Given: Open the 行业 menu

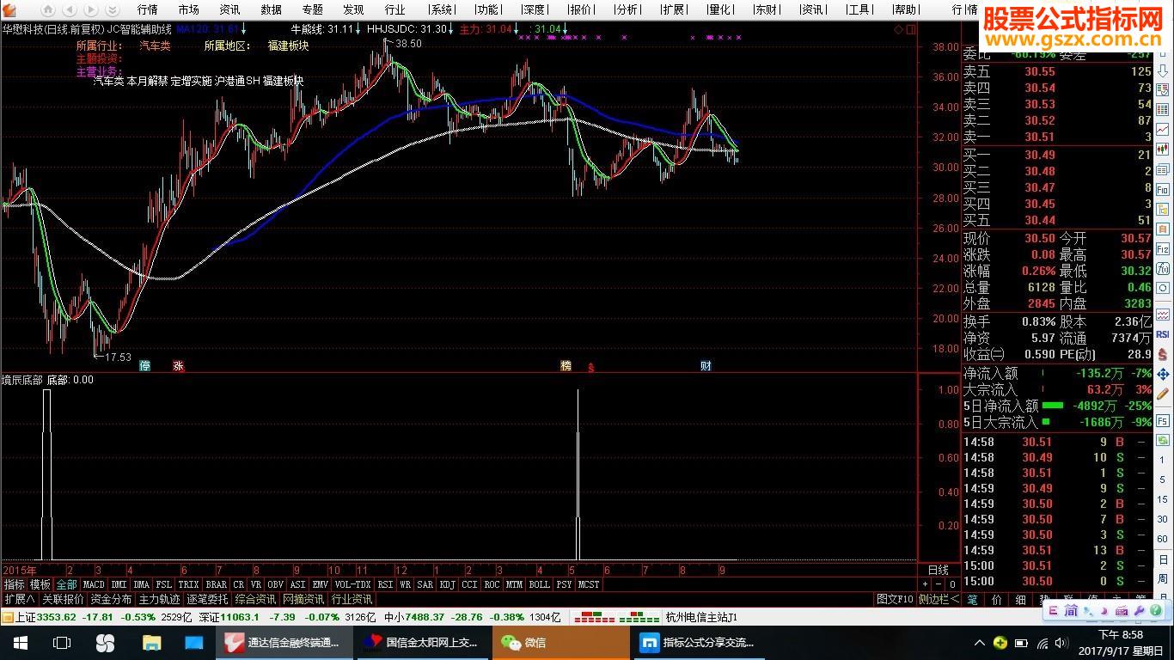Looking at the screenshot, I should tap(394, 9).
